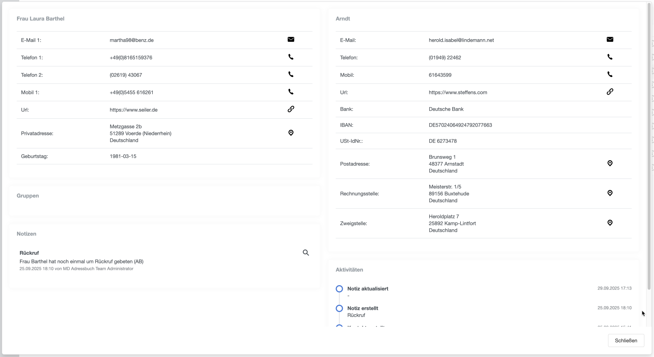This screenshot has width=654, height=357.
Task: Show Privatadresse Metzgasse 2b on map
Action: (x=291, y=133)
